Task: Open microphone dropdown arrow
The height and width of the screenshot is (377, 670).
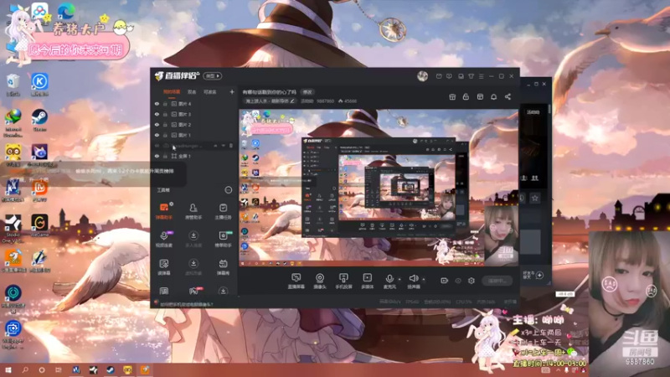Action: (x=399, y=280)
